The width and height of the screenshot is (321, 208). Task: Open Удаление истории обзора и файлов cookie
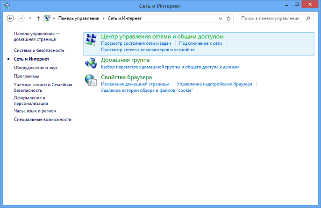click(147, 90)
